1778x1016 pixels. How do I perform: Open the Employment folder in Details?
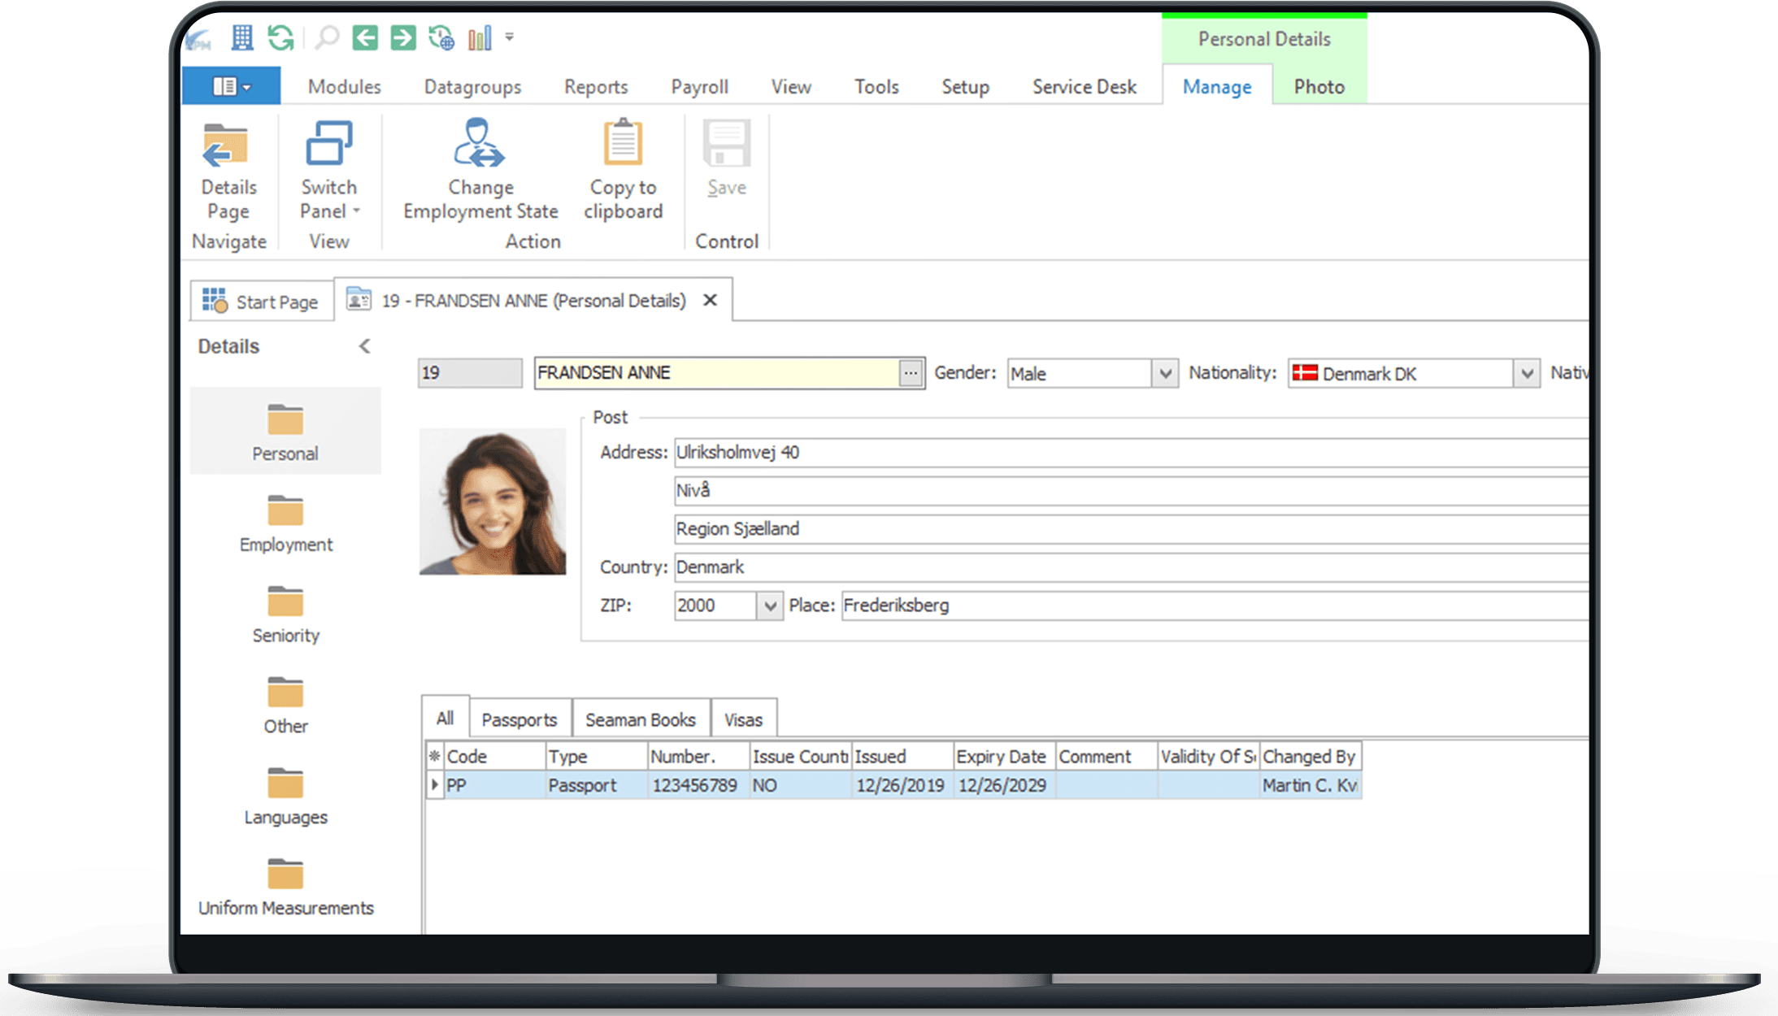coord(285,524)
